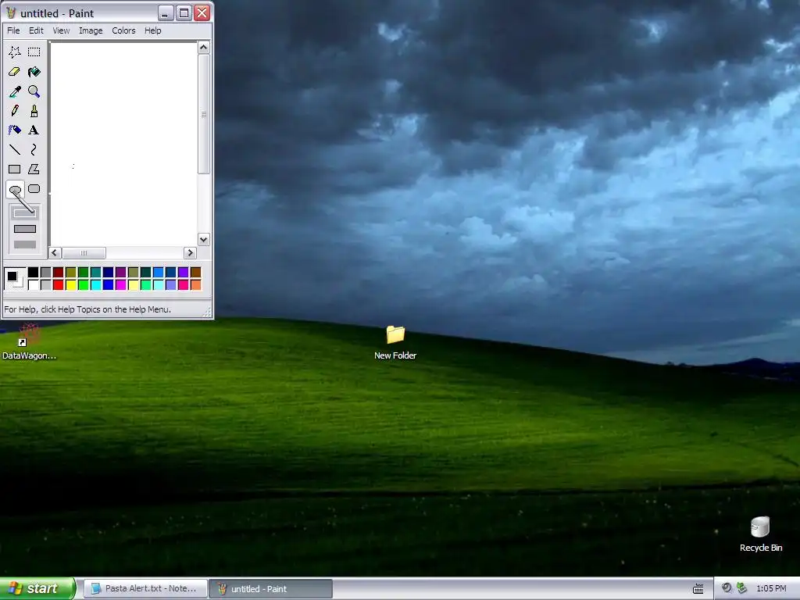Choose the Eraser tool
The height and width of the screenshot is (600, 800).
[x=15, y=72]
